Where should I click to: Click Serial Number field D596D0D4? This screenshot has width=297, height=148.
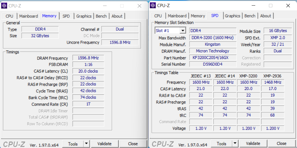213,64
